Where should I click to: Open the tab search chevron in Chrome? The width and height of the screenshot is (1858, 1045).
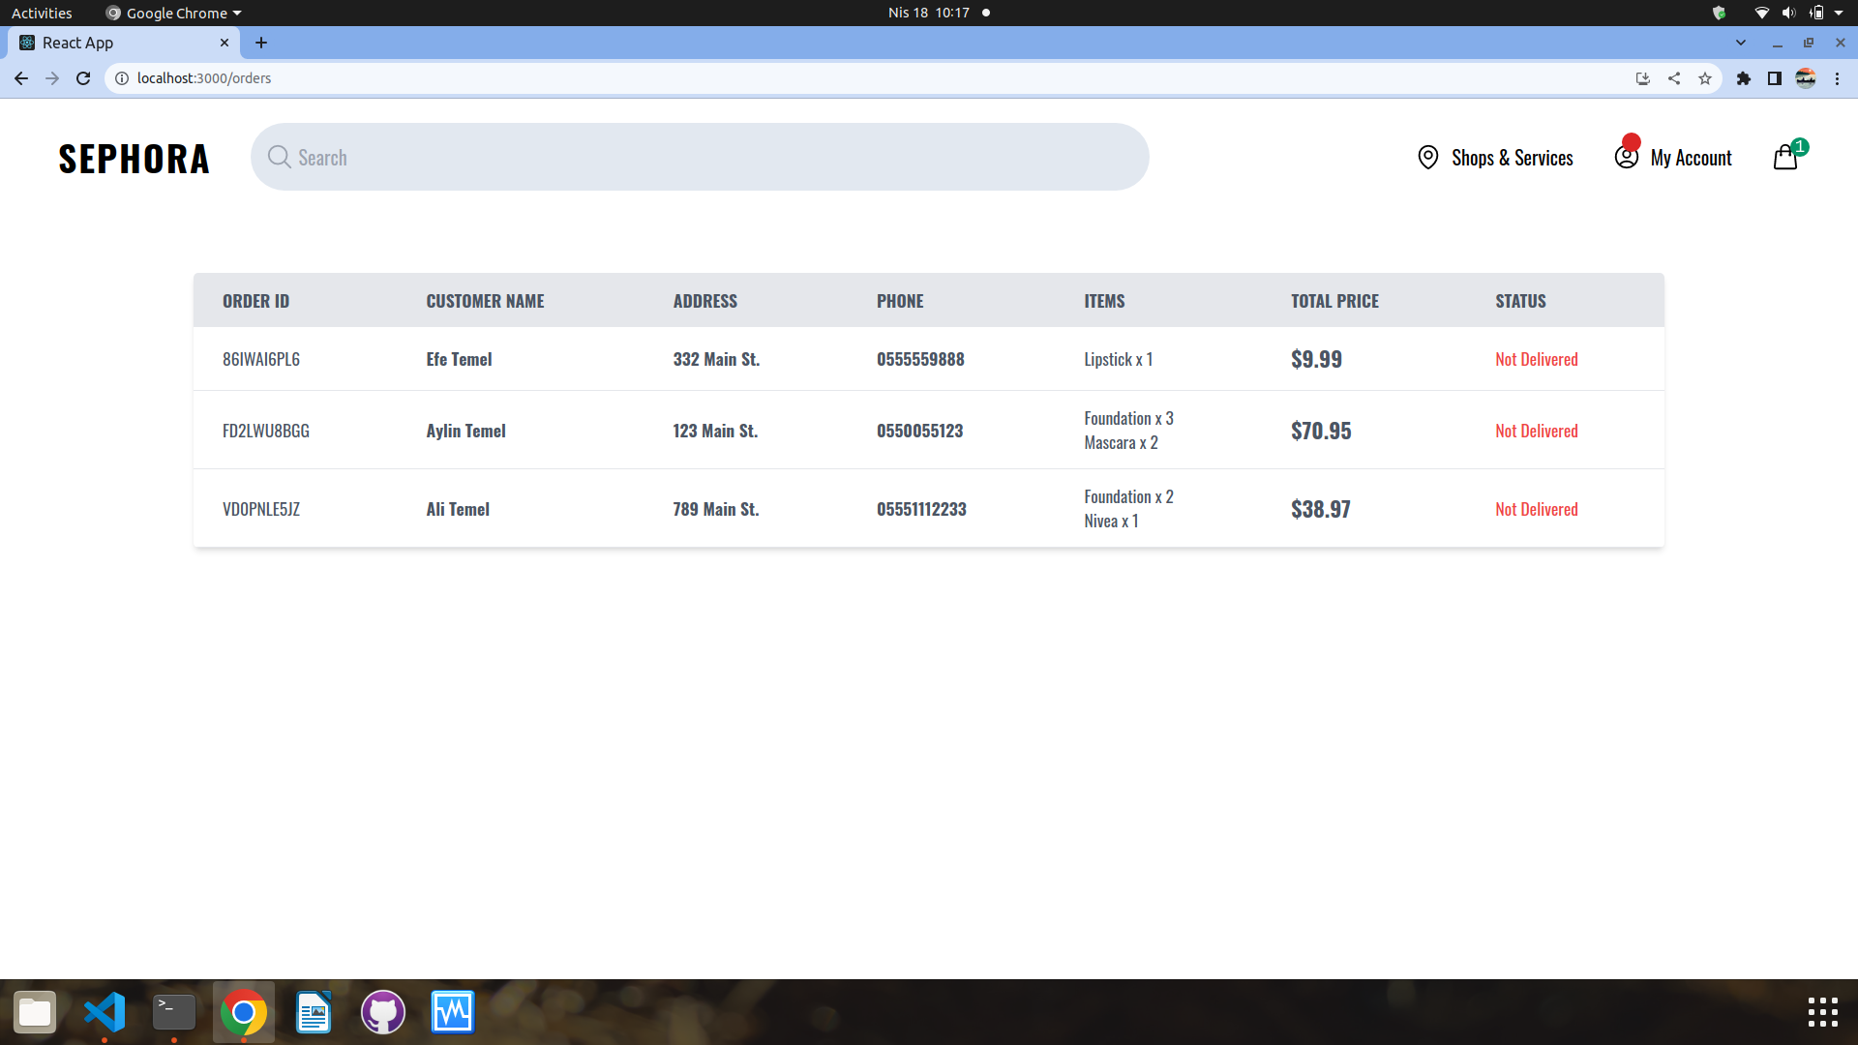pyautogui.click(x=1741, y=43)
